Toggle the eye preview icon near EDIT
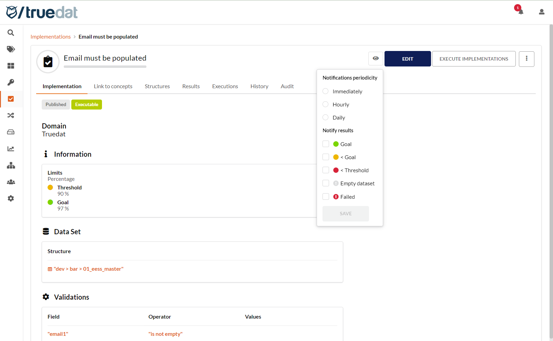Screen dimensions: 553x341 [x=376, y=59]
